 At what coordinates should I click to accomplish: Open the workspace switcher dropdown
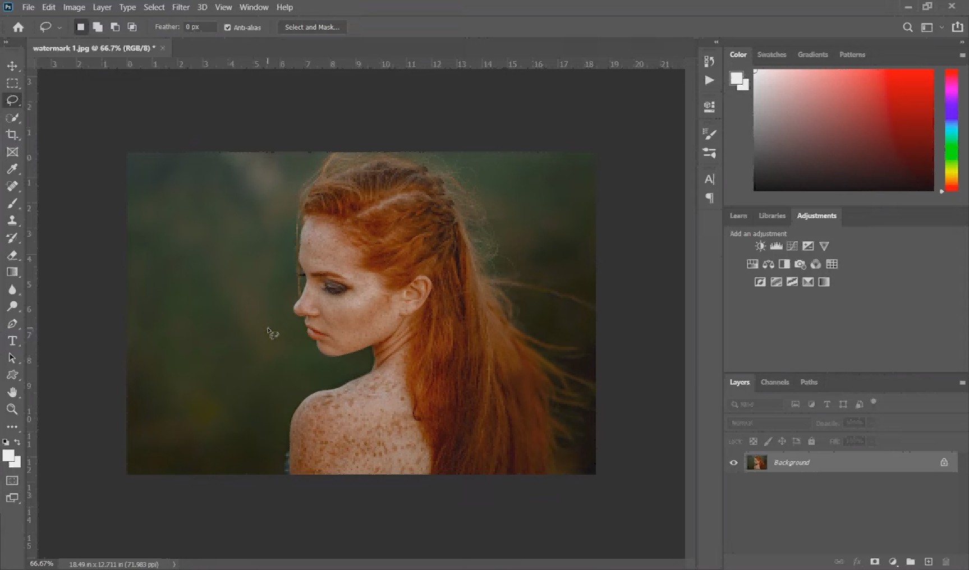[x=942, y=27]
